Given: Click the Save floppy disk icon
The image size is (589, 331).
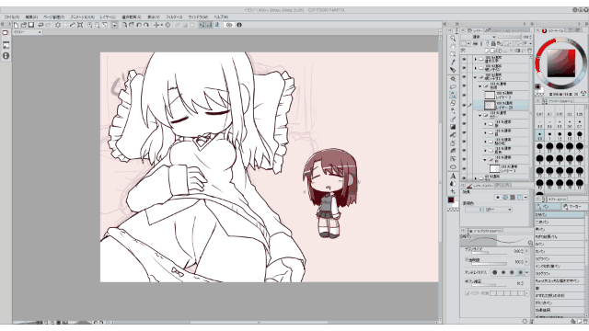Looking at the screenshot, I should click(31, 25).
